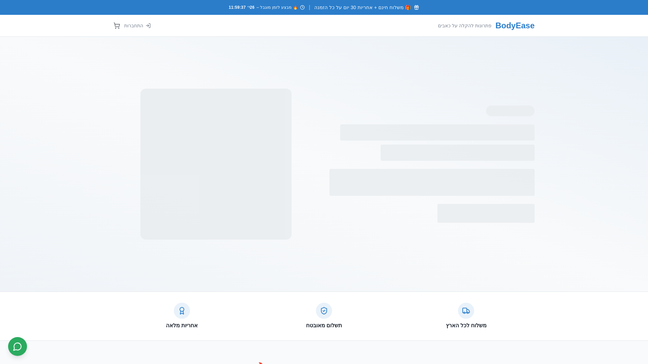
Task: Click the award ribbon warranty icon
Action: [182, 311]
